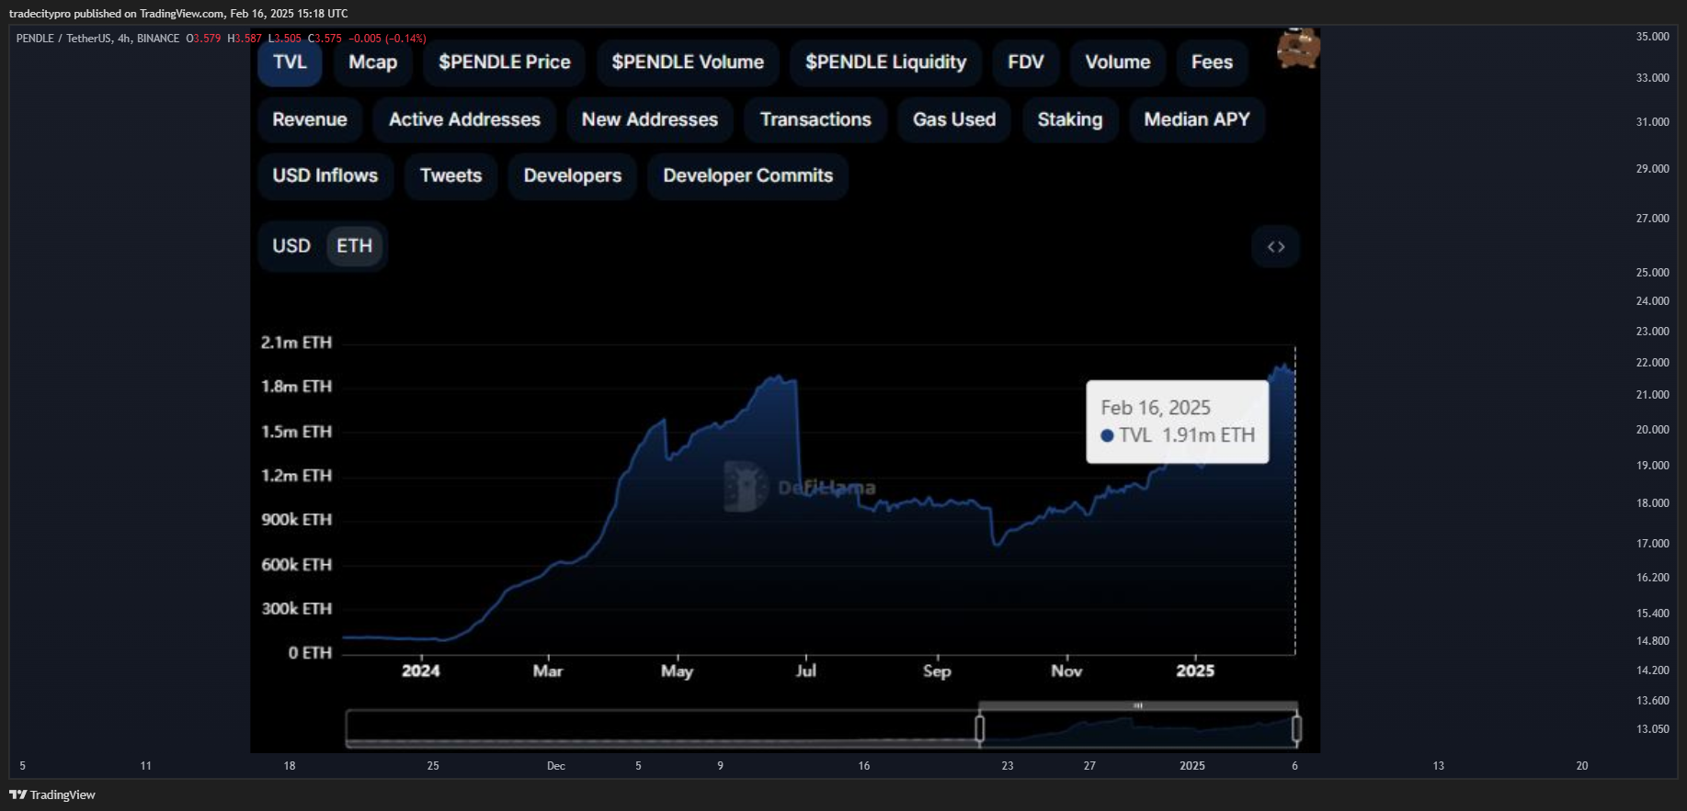Click the Fees metric button

point(1212,62)
